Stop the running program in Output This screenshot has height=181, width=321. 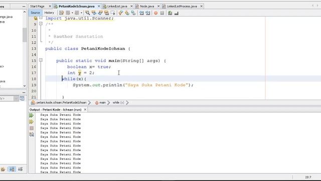pyautogui.click(x=31, y=128)
